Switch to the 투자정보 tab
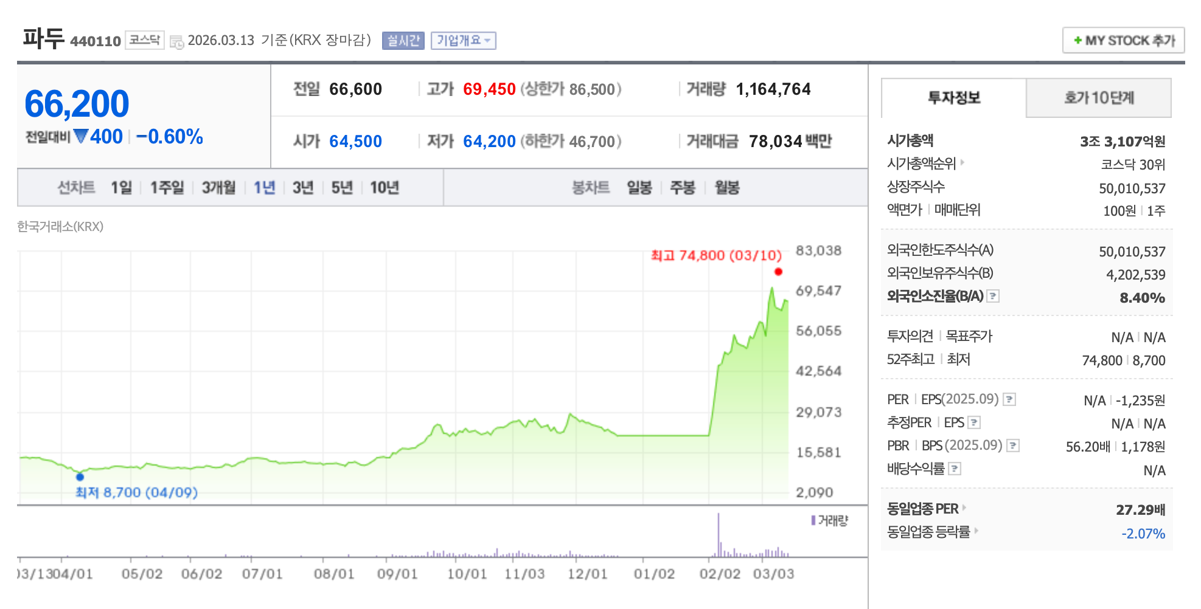This screenshot has width=1201, height=609. coord(953,98)
